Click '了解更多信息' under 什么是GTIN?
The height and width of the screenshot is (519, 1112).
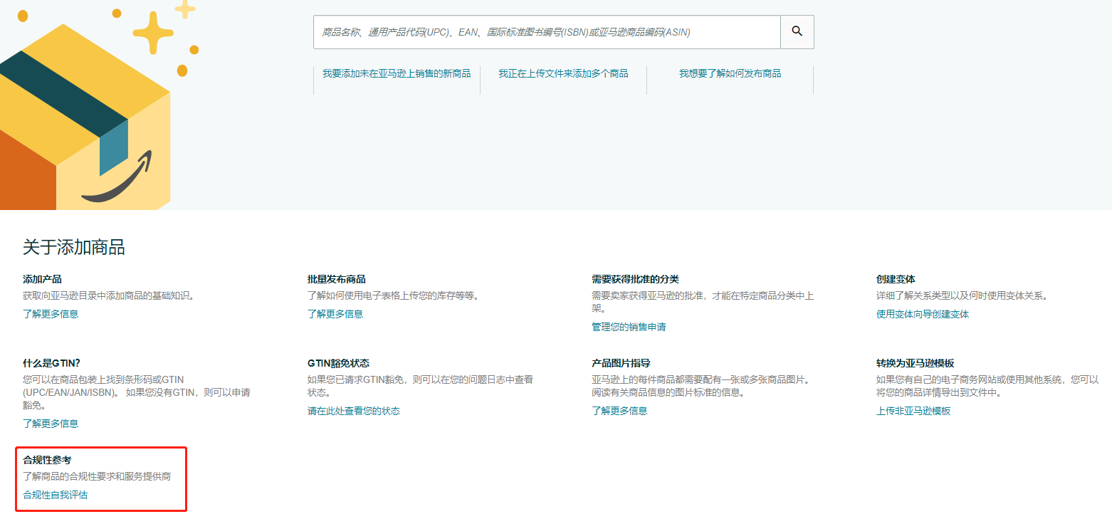click(51, 424)
